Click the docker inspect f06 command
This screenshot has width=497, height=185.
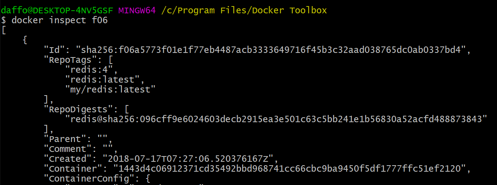(x=60, y=20)
